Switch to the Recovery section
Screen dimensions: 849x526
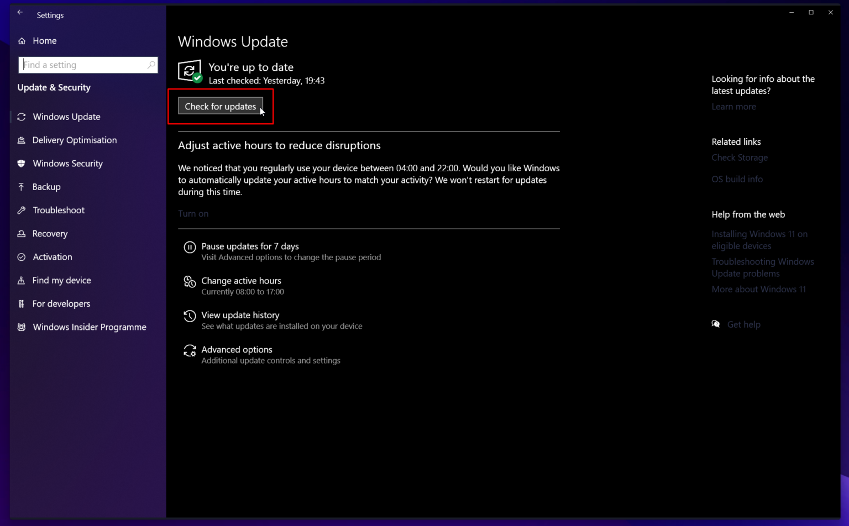click(50, 233)
